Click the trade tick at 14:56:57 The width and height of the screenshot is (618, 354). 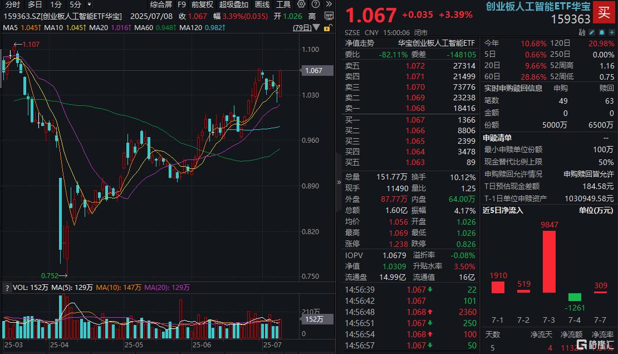pos(410,345)
